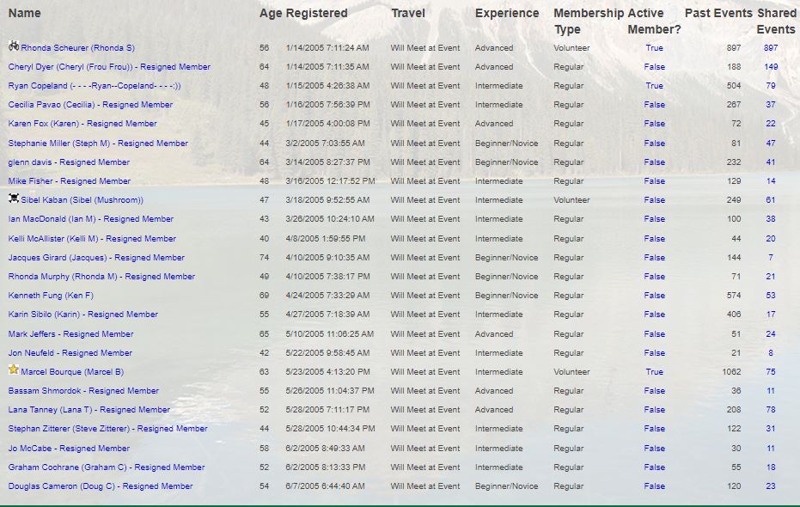Click the Age column header
This screenshot has width=800, height=507.
tap(271, 13)
